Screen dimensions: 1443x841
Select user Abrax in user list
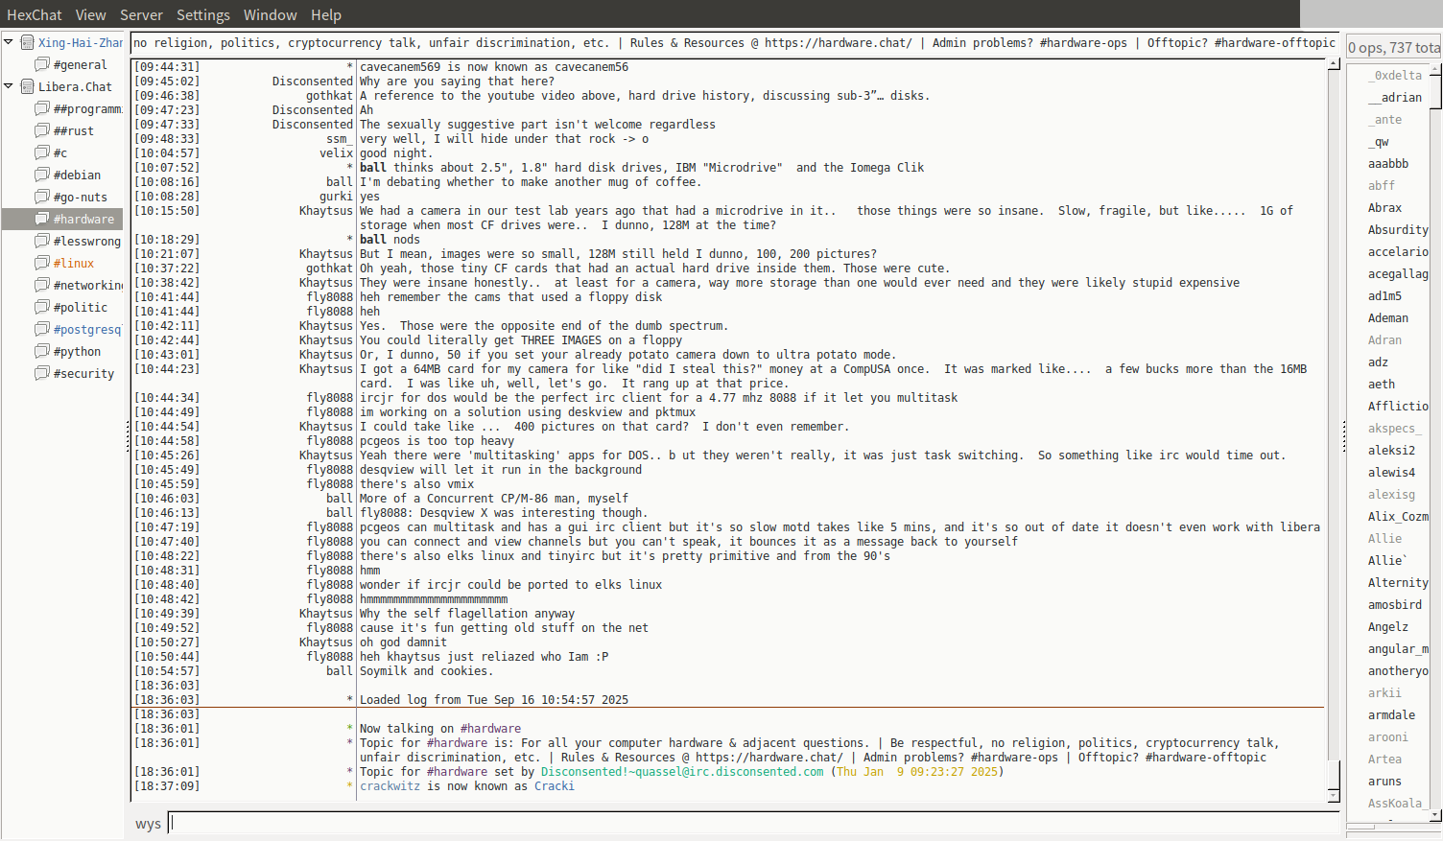[x=1384, y=208]
